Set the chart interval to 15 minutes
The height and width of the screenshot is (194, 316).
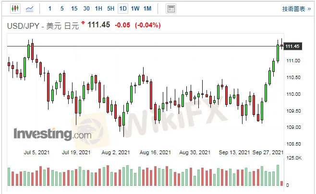[x=74, y=9]
